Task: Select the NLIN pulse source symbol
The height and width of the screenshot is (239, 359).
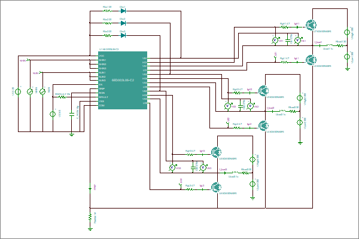Action: (x=42, y=91)
